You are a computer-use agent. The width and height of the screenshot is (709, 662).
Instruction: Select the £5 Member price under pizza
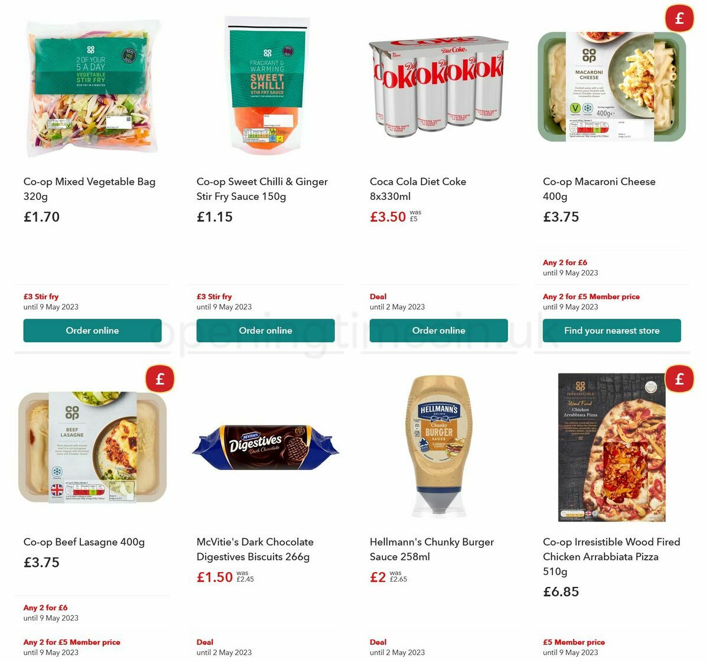[x=574, y=642]
